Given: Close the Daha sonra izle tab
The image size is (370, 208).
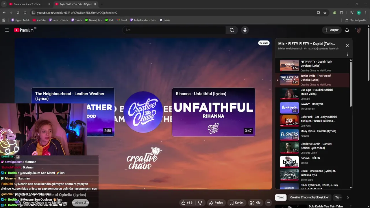Looking at the screenshot, I should 49,4.
